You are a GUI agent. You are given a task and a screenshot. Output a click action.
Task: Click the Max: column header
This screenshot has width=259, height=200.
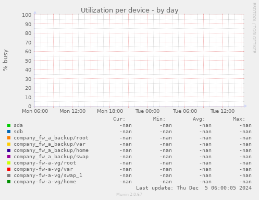tap(239, 119)
